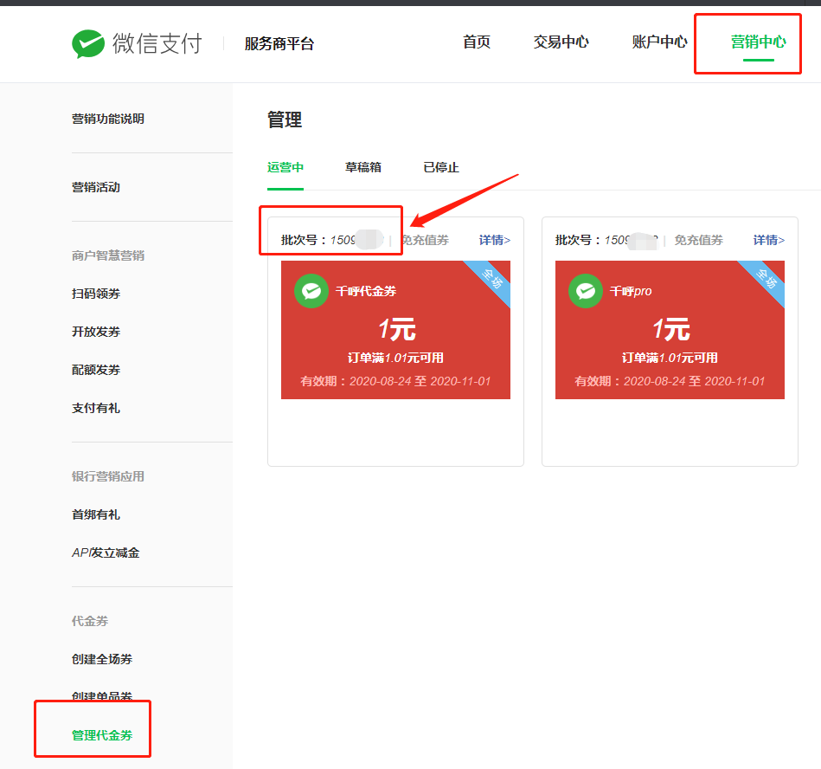
Task: Open 详情 link on 千呼pro card
Action: coord(768,240)
